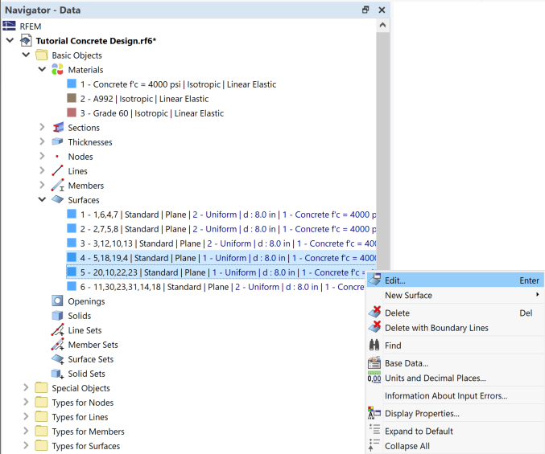
Task: Click the navigator scrollbar up arrow
Action: pyautogui.click(x=382, y=25)
